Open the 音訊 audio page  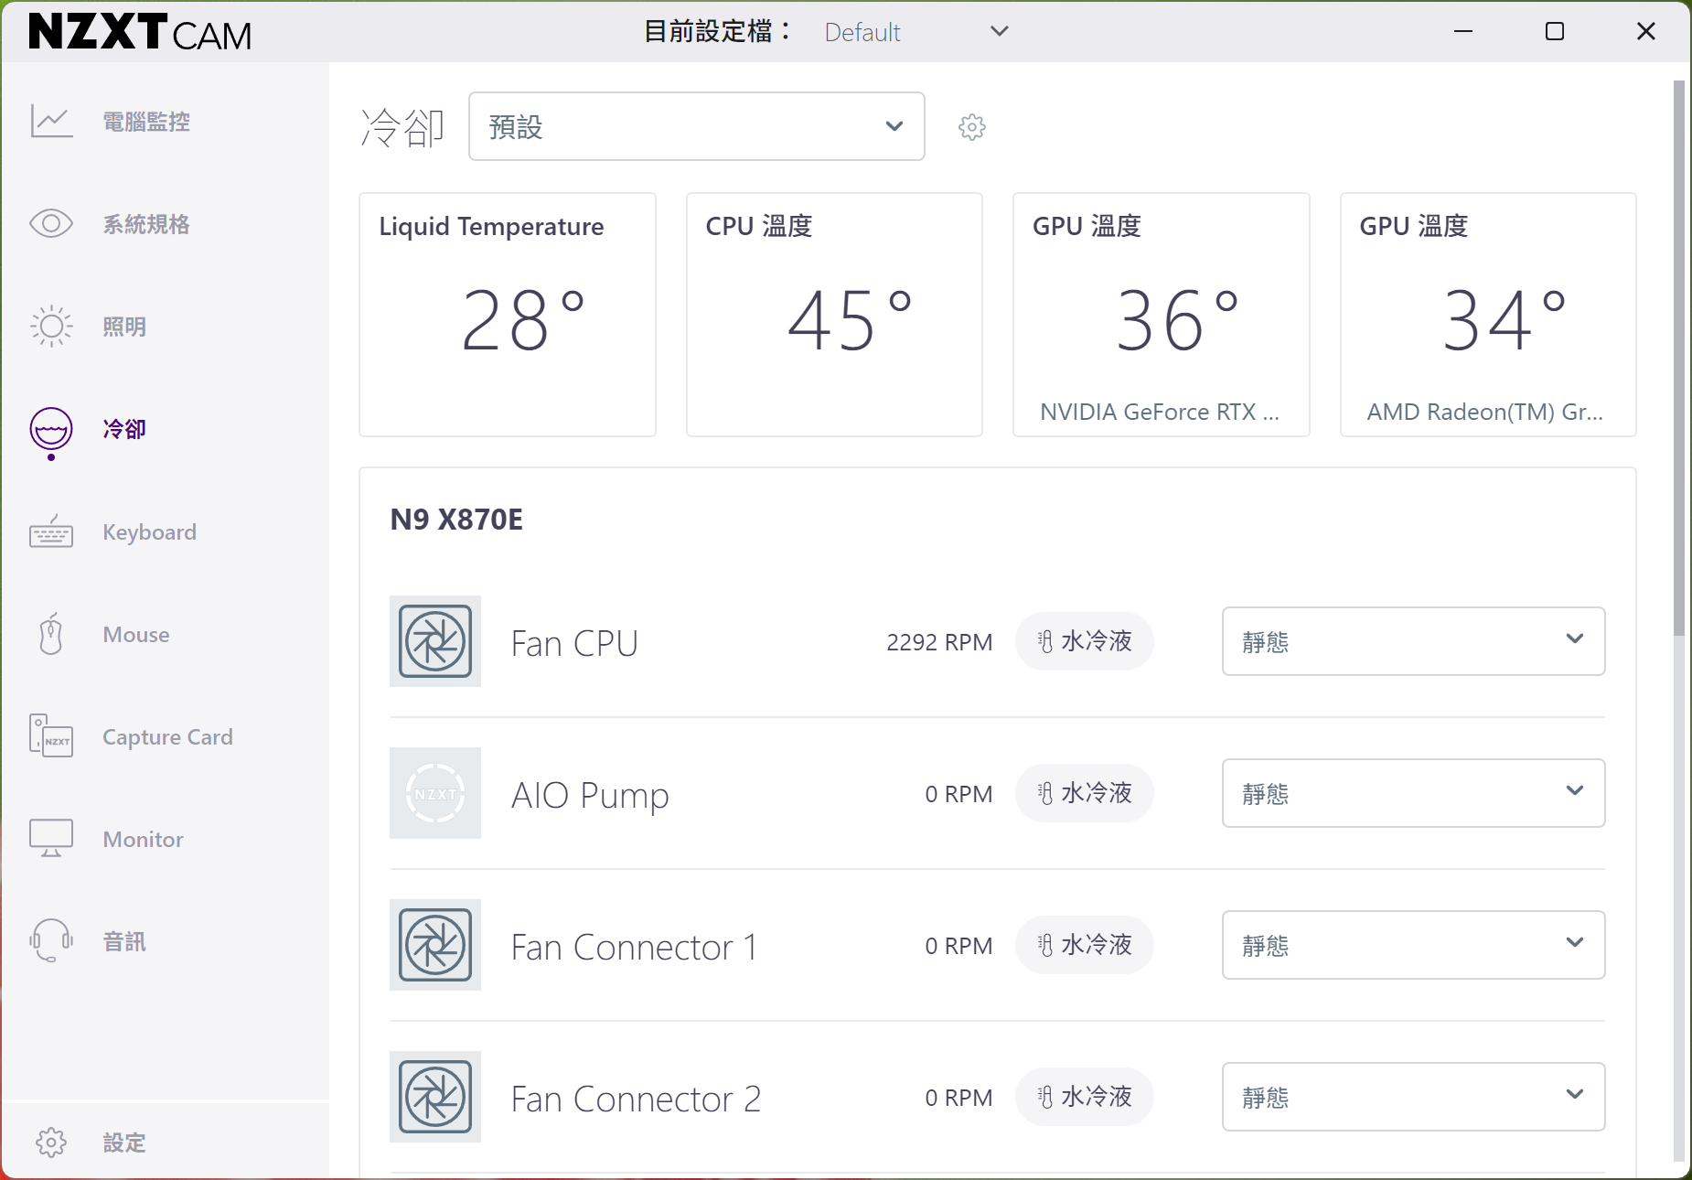(x=124, y=941)
